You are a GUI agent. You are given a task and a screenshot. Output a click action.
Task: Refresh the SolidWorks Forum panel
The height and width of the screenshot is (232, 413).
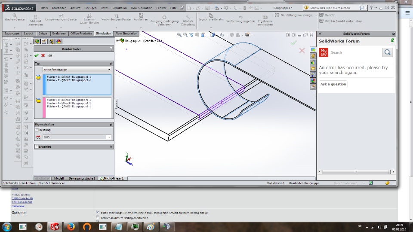click(x=392, y=40)
